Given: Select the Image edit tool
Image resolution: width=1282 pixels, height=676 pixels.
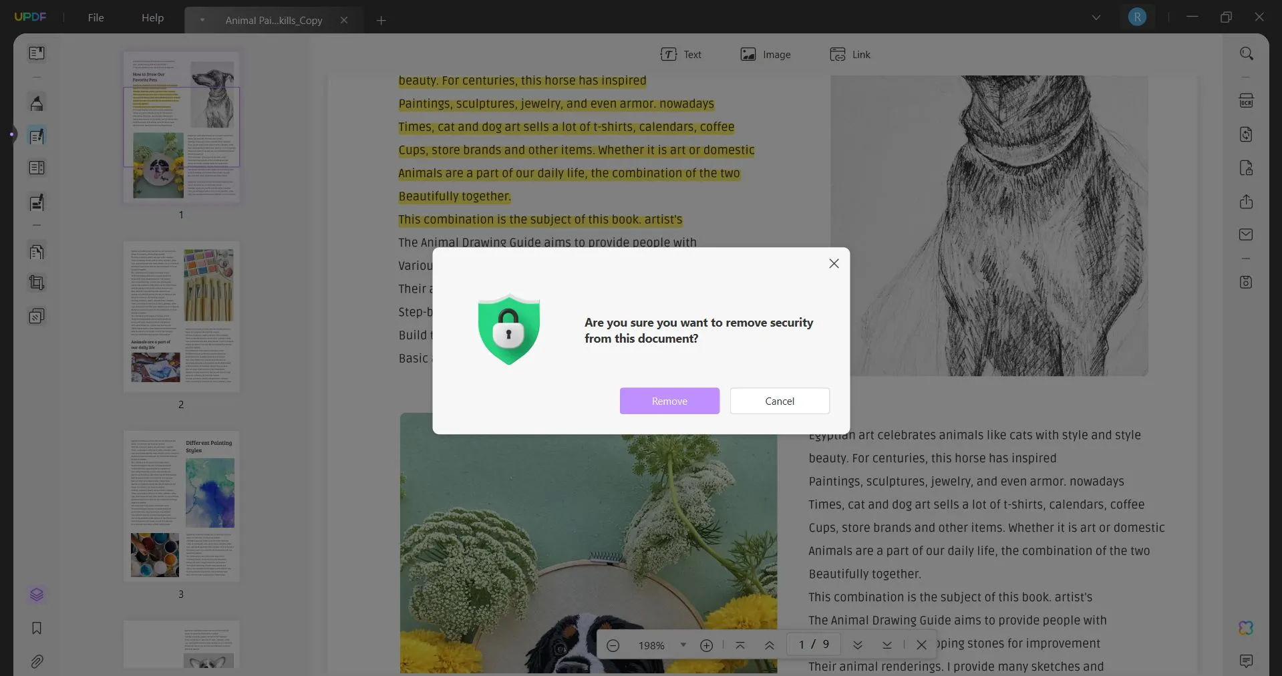Looking at the screenshot, I should [766, 55].
